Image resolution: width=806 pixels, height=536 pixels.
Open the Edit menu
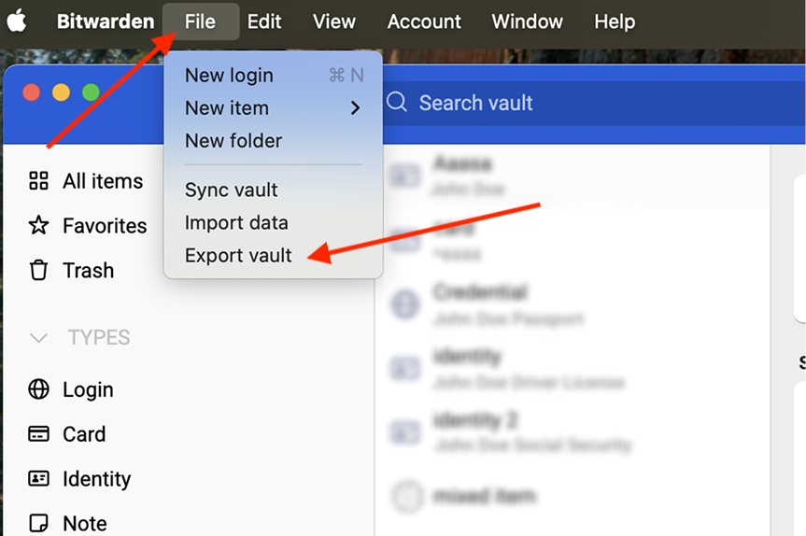click(x=264, y=21)
